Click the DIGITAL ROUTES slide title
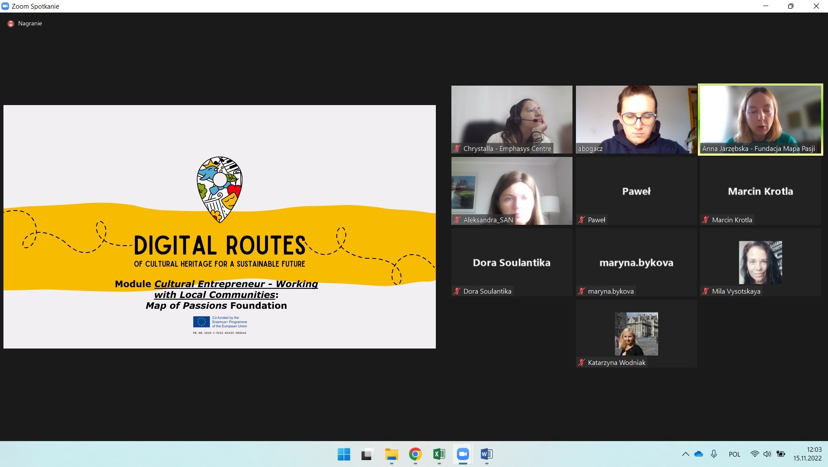The width and height of the screenshot is (828, 467). pyautogui.click(x=220, y=245)
